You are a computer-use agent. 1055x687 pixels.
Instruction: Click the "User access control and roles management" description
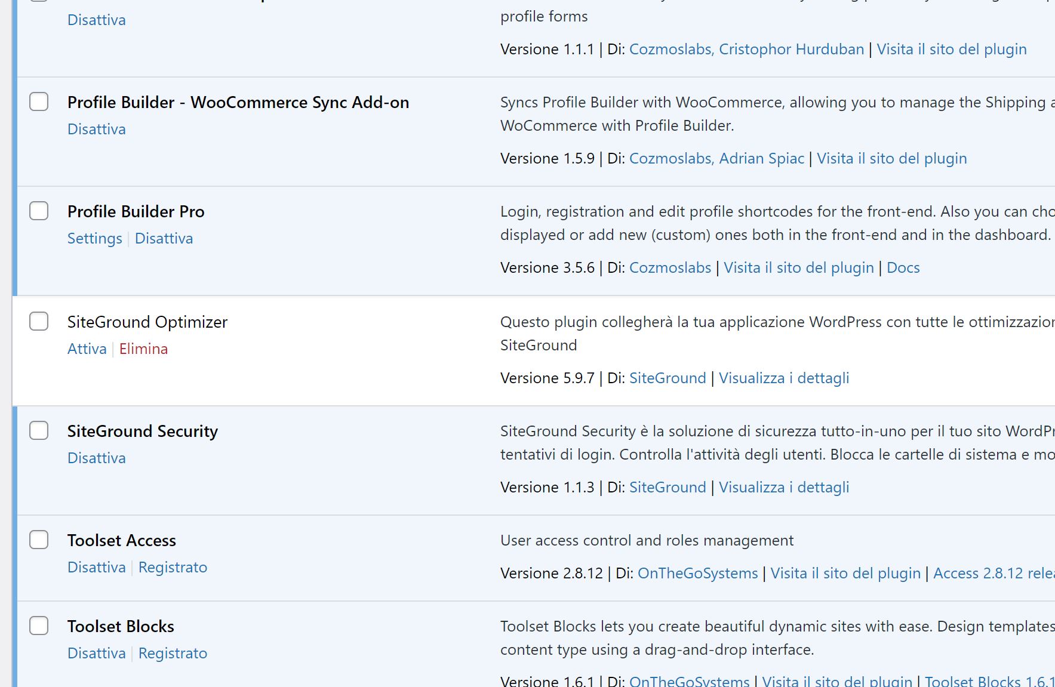[647, 540]
